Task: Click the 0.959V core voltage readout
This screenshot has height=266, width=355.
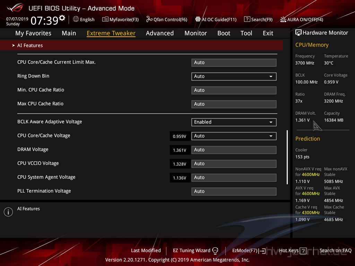Action: 180,136
